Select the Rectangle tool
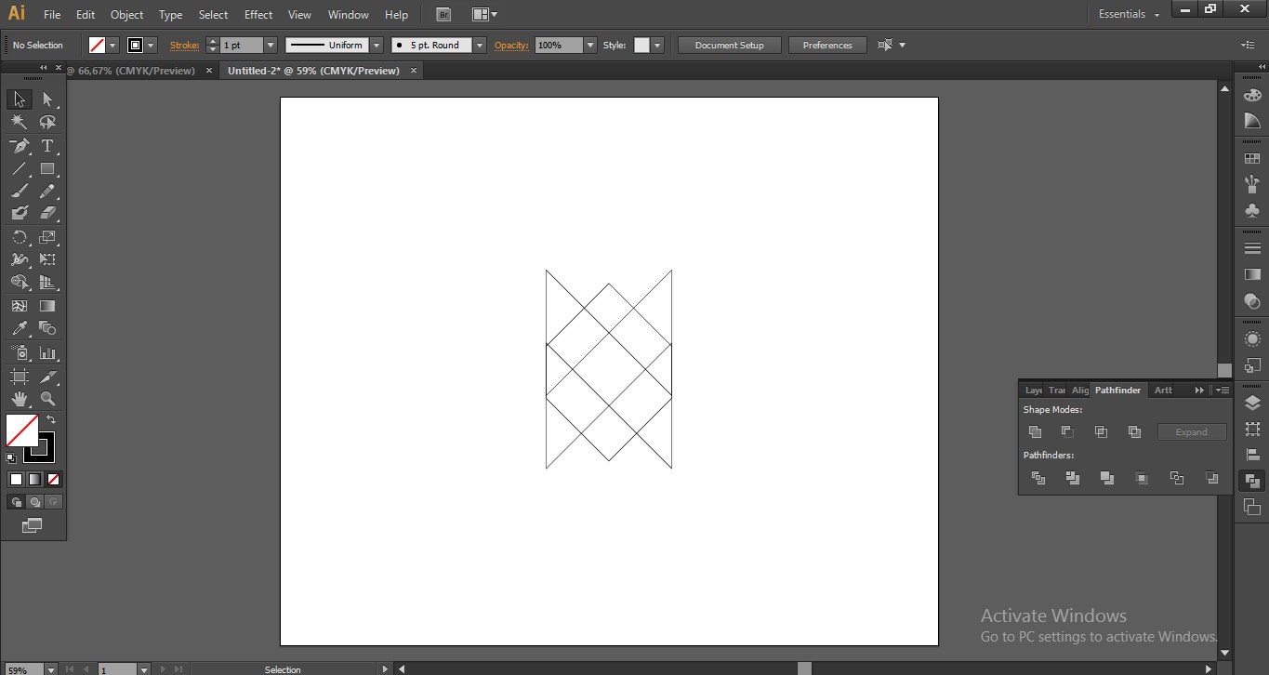Viewport: 1269px width, 675px height. click(47, 169)
